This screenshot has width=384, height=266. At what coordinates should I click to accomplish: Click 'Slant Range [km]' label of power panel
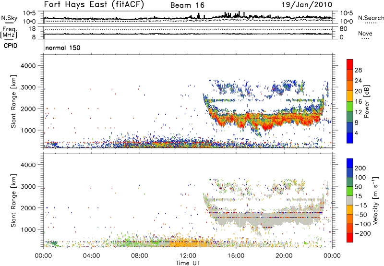click(13, 101)
